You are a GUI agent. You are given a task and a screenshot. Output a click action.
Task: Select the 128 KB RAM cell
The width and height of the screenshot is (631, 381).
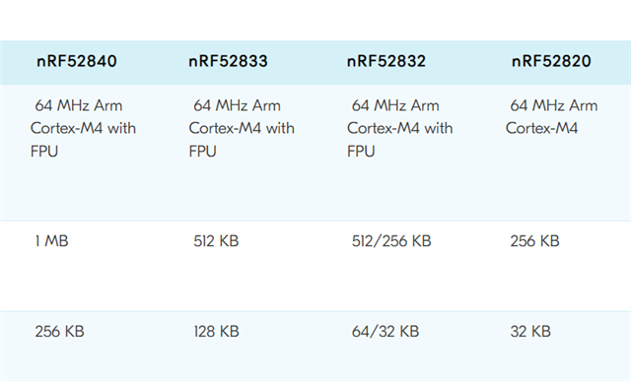tap(217, 332)
